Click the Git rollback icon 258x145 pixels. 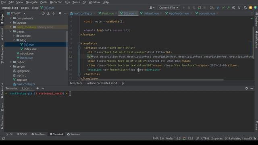pyautogui.click(x=239, y=8)
